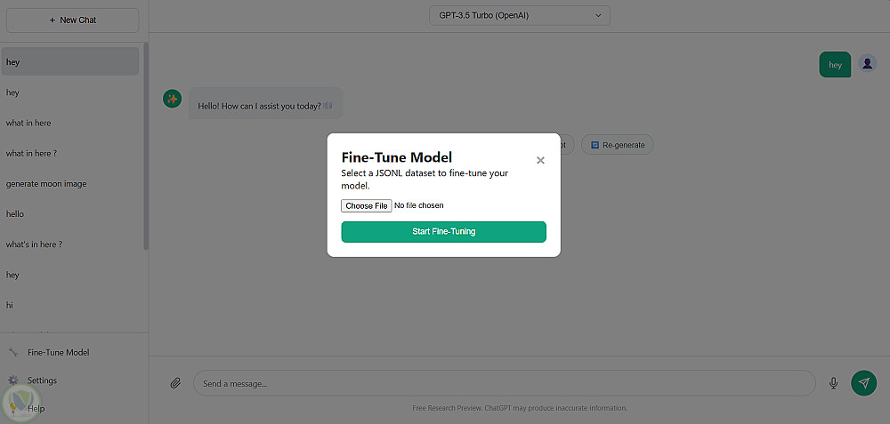Click the 'Send a message' input field
Viewport: 890px width, 424px height.
tap(503, 383)
